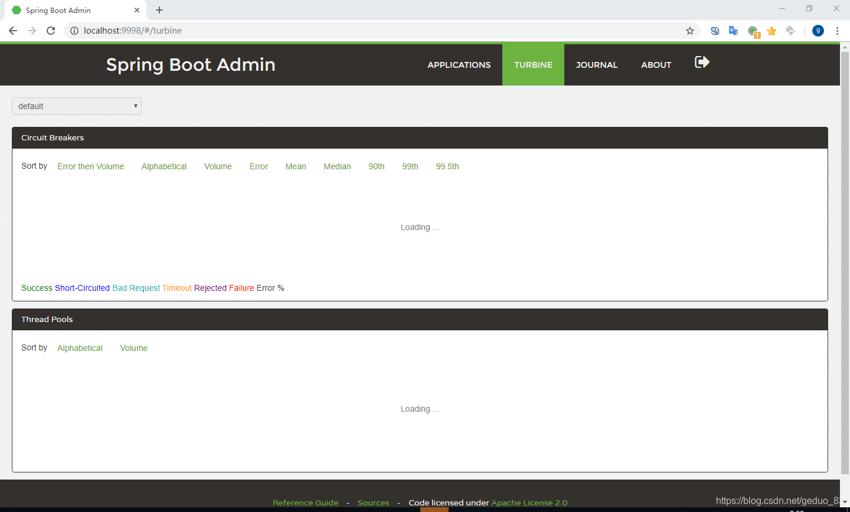Open the yellow star extension icon
The image size is (850, 512).
[x=771, y=31]
